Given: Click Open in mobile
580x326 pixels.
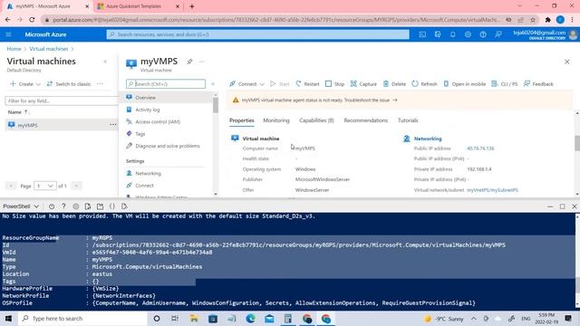Looking at the screenshot, I should point(465,84).
